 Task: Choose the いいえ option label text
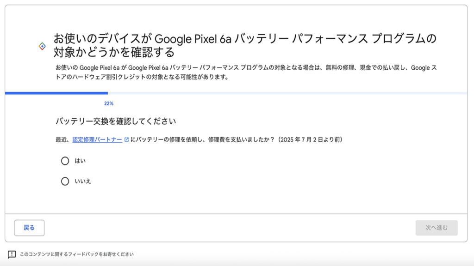(83, 181)
